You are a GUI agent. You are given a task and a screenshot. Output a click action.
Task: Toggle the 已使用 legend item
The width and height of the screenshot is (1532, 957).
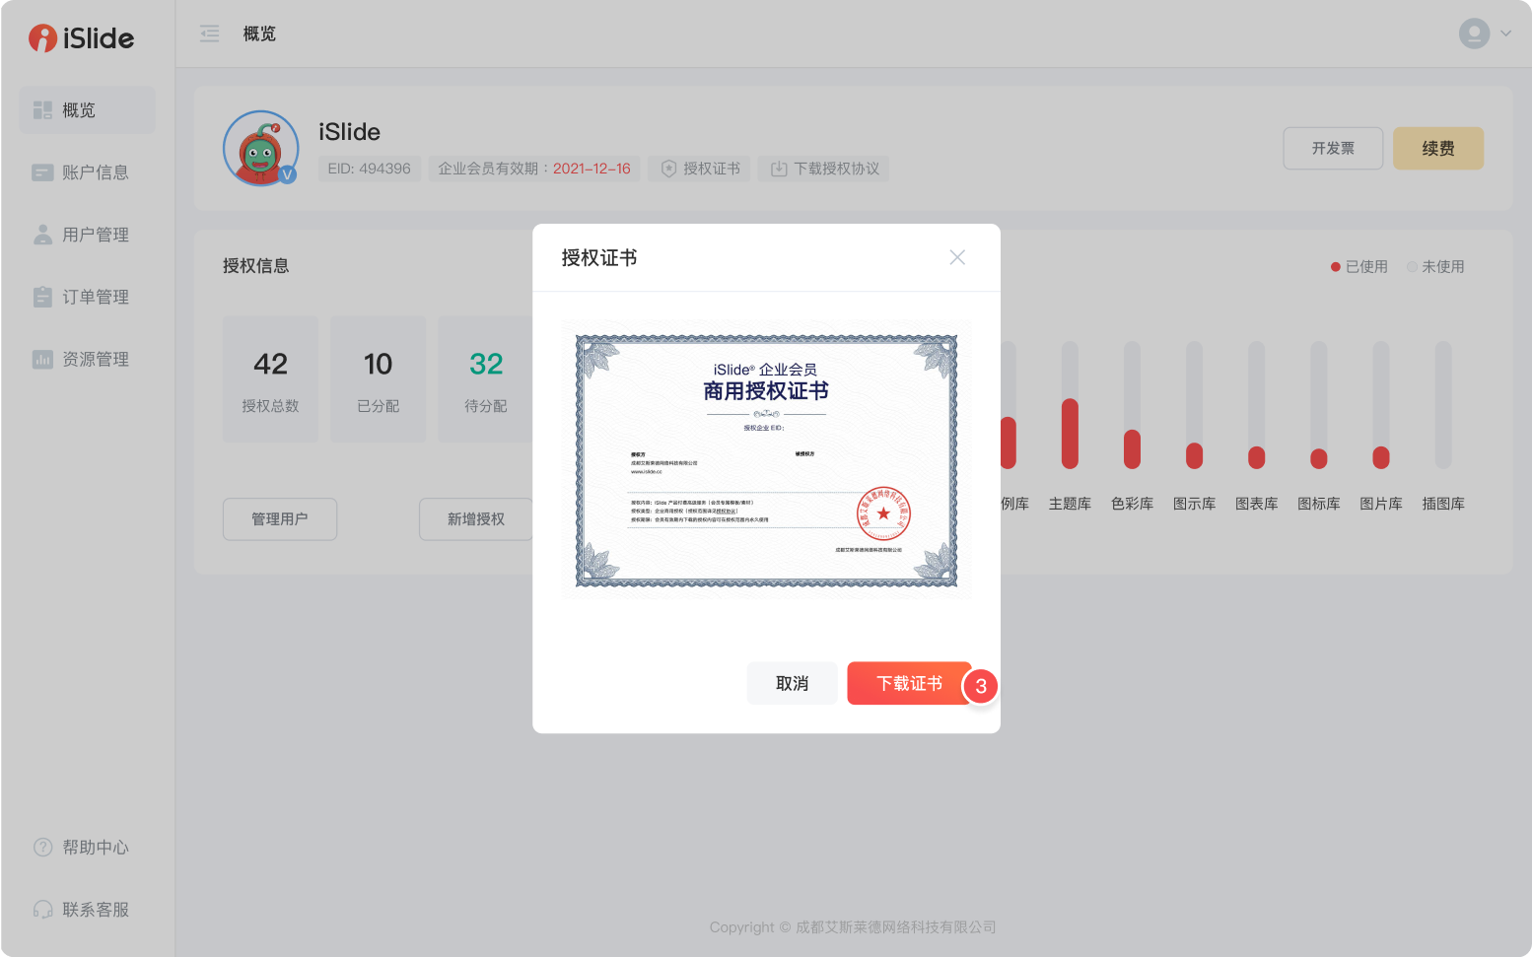pyautogui.click(x=1358, y=267)
